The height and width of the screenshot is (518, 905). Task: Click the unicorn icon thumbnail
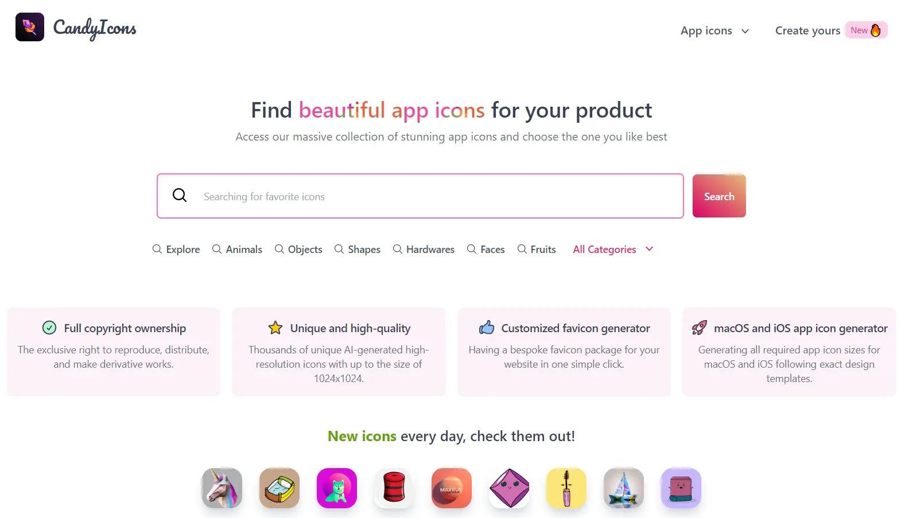pyautogui.click(x=222, y=488)
